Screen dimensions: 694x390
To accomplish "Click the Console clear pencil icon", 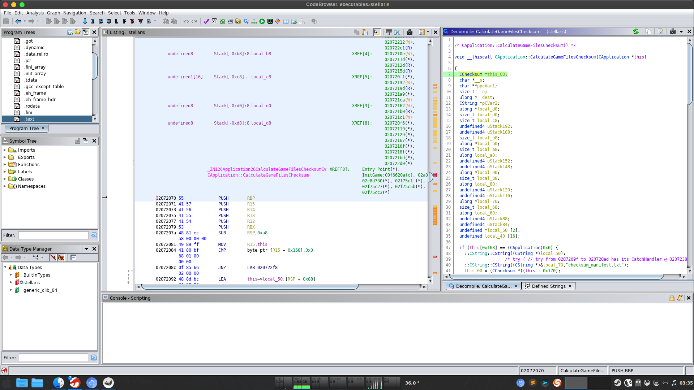I will pos(680,298).
